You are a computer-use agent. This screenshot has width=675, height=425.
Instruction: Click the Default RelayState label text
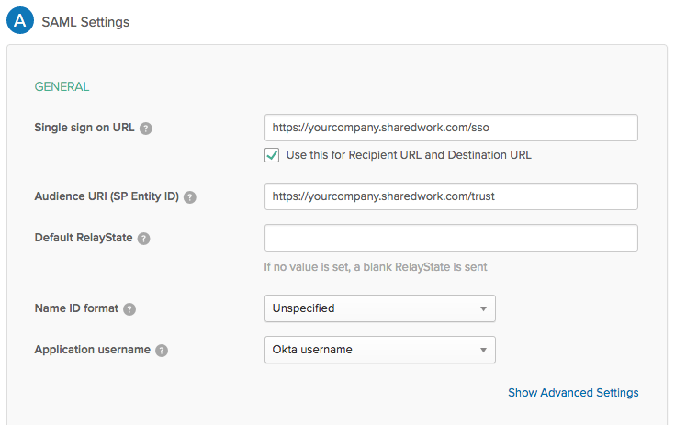coord(84,238)
